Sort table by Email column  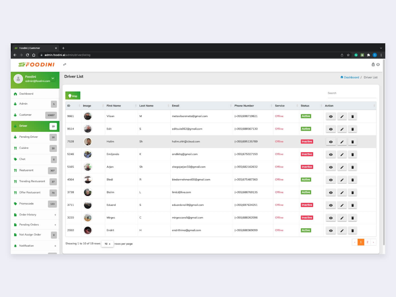(x=201, y=106)
